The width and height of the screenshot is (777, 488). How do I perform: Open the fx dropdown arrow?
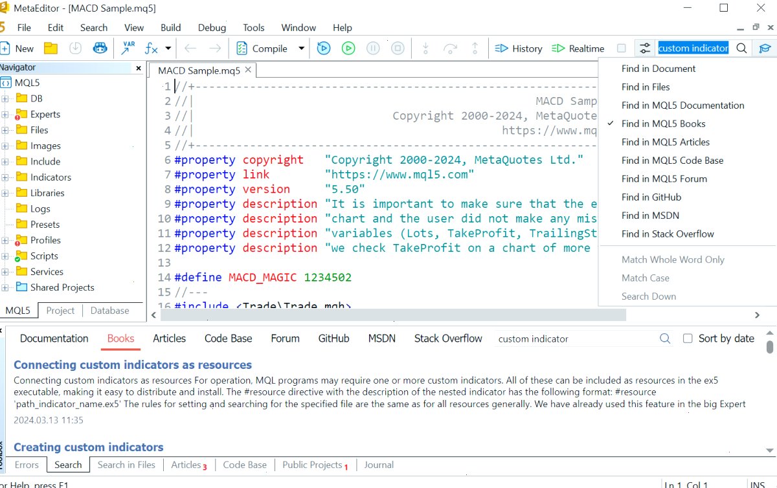(x=168, y=49)
